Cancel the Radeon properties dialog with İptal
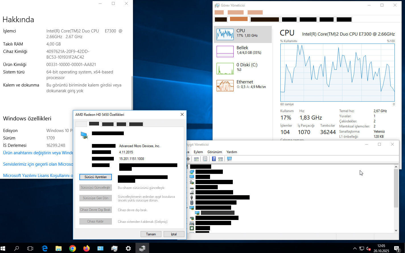Image resolution: width=405 pixels, height=253 pixels. pyautogui.click(x=174, y=234)
